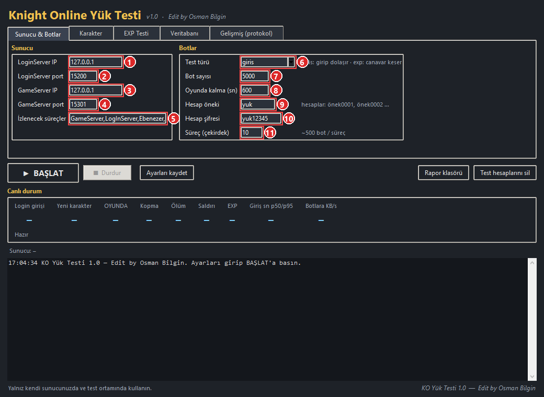Click the log scrollbar down arrow

(x=532, y=377)
